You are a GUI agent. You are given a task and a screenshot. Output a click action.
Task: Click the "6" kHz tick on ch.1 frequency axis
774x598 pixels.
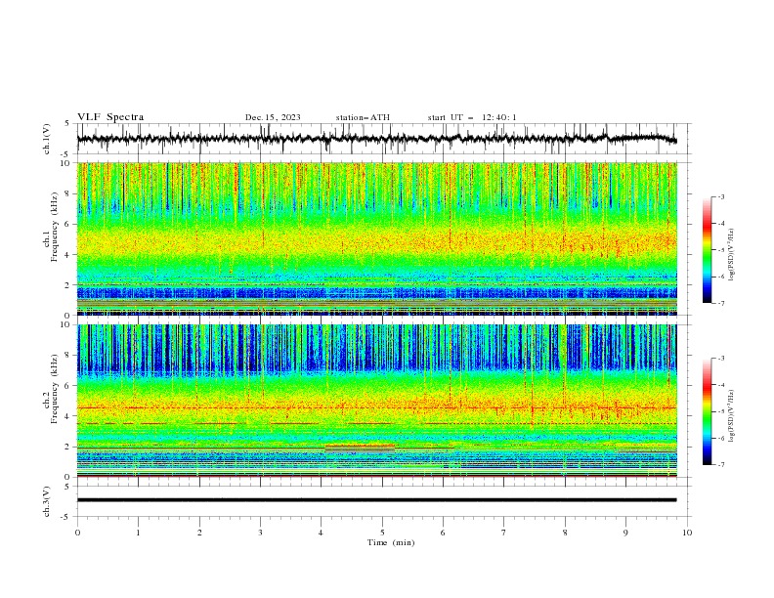(67, 224)
